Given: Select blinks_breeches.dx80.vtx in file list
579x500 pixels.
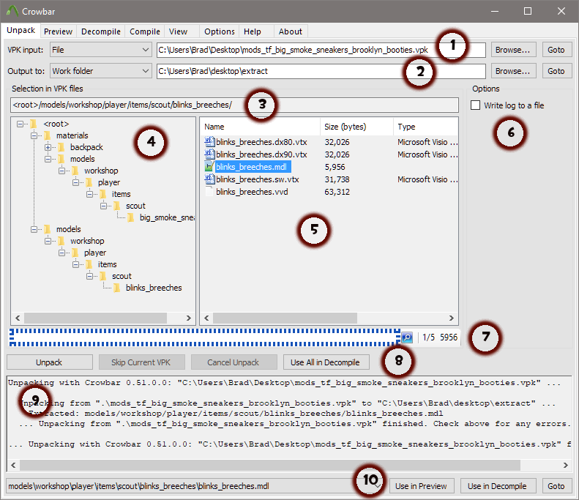Looking at the screenshot, I should coord(261,142).
